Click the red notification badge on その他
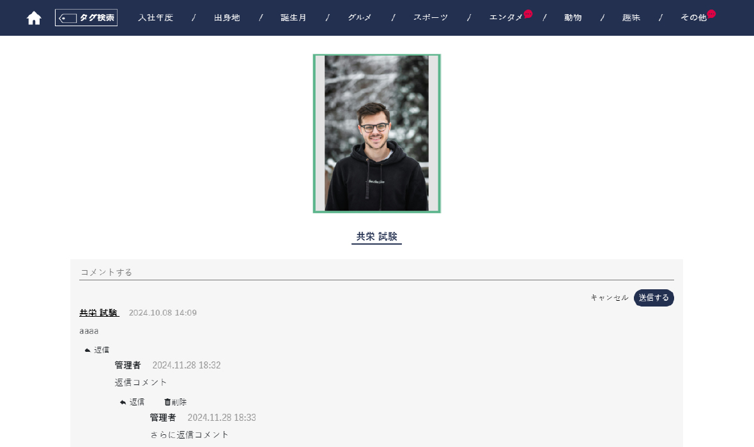754x447 pixels. pyautogui.click(x=711, y=13)
